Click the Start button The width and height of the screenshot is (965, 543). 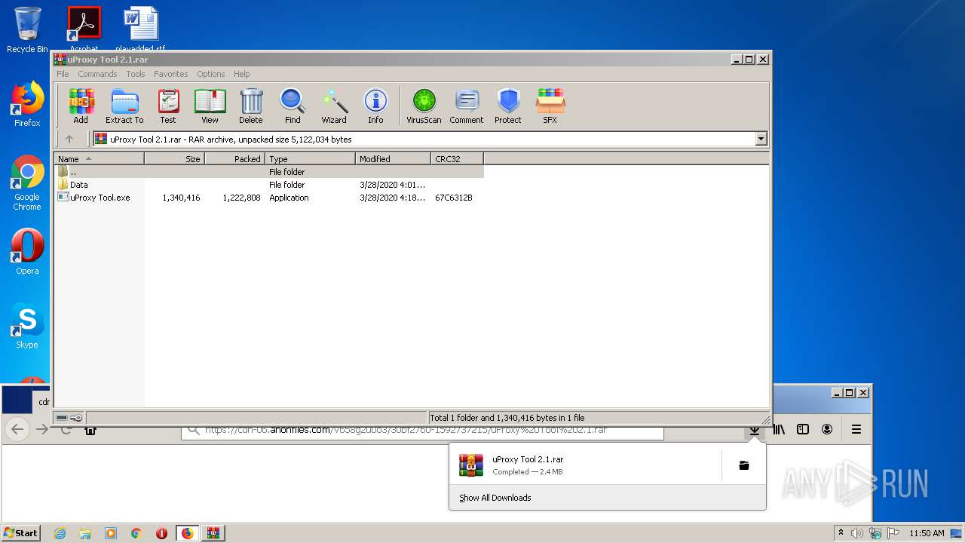pyautogui.click(x=21, y=532)
